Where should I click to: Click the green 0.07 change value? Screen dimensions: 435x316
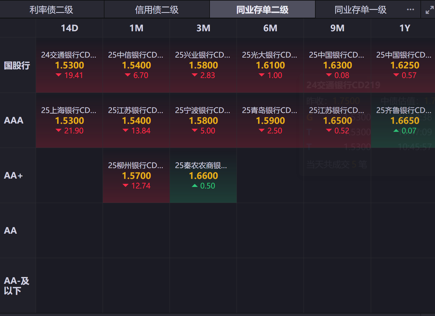coord(409,131)
